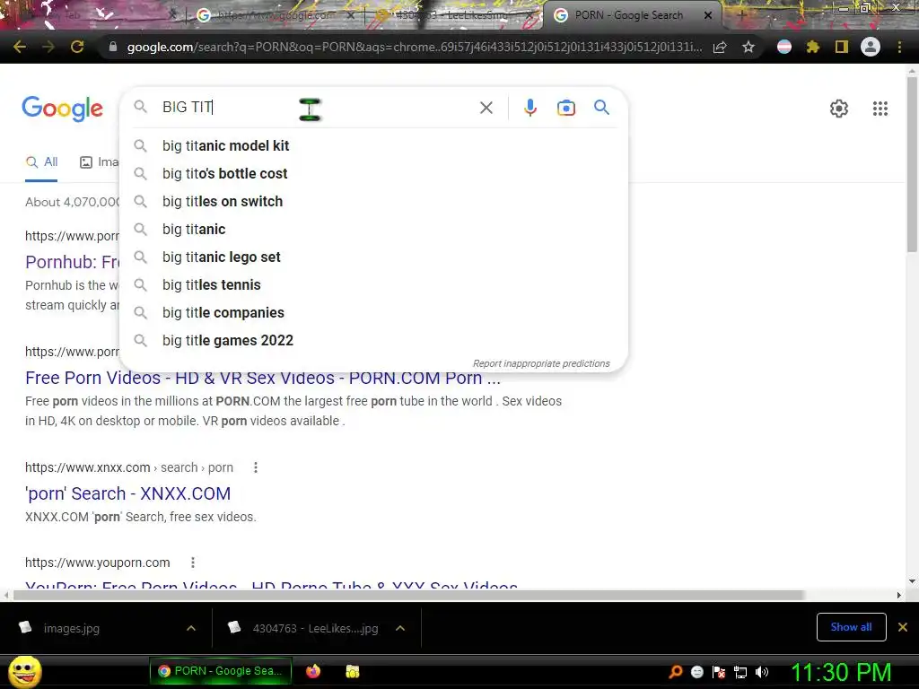
Task: Select suggestion 'big titles tennis'
Action: [x=373, y=284]
